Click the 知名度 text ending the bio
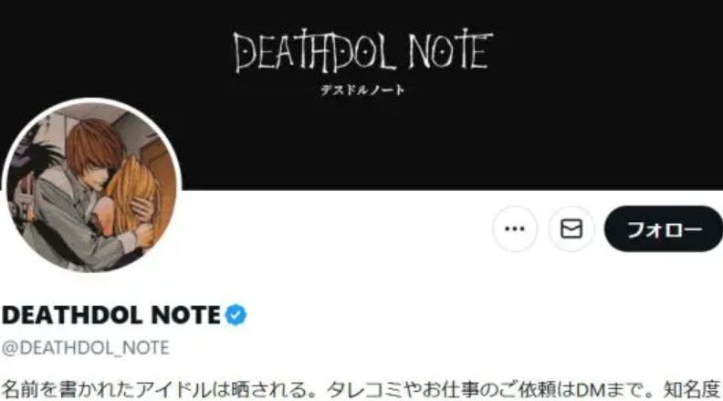This screenshot has height=401, width=723. [692, 390]
